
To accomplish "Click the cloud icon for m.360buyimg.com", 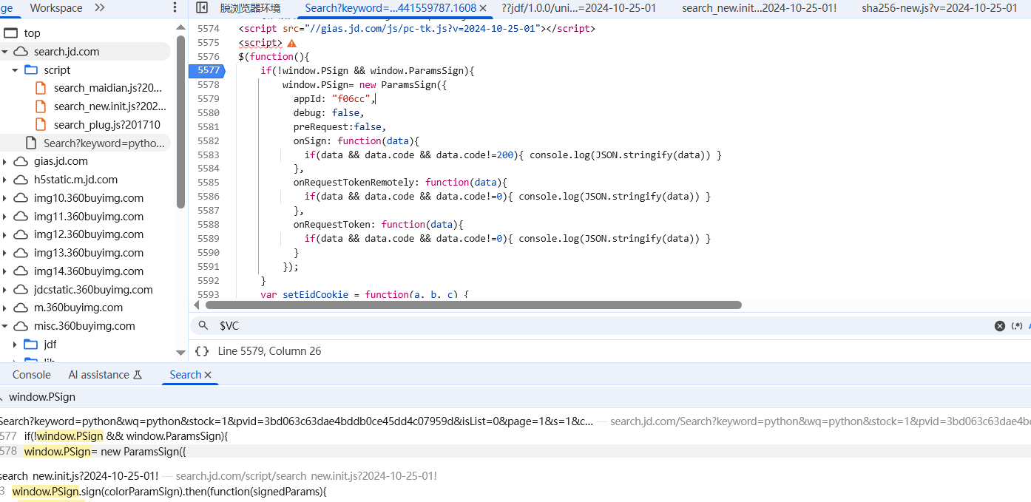I will [x=21, y=308].
